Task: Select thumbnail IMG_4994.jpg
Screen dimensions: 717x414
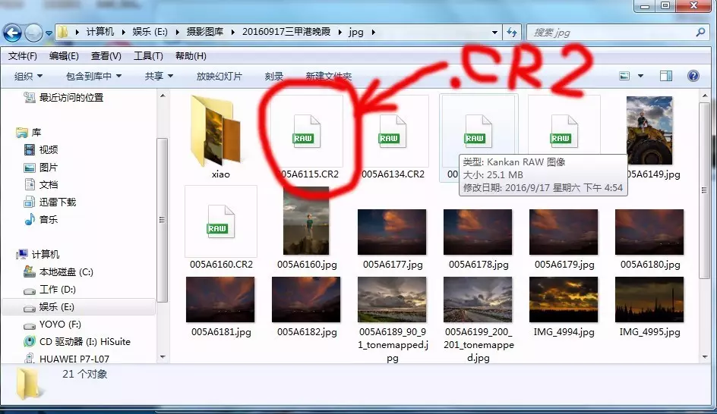Action: (564, 300)
